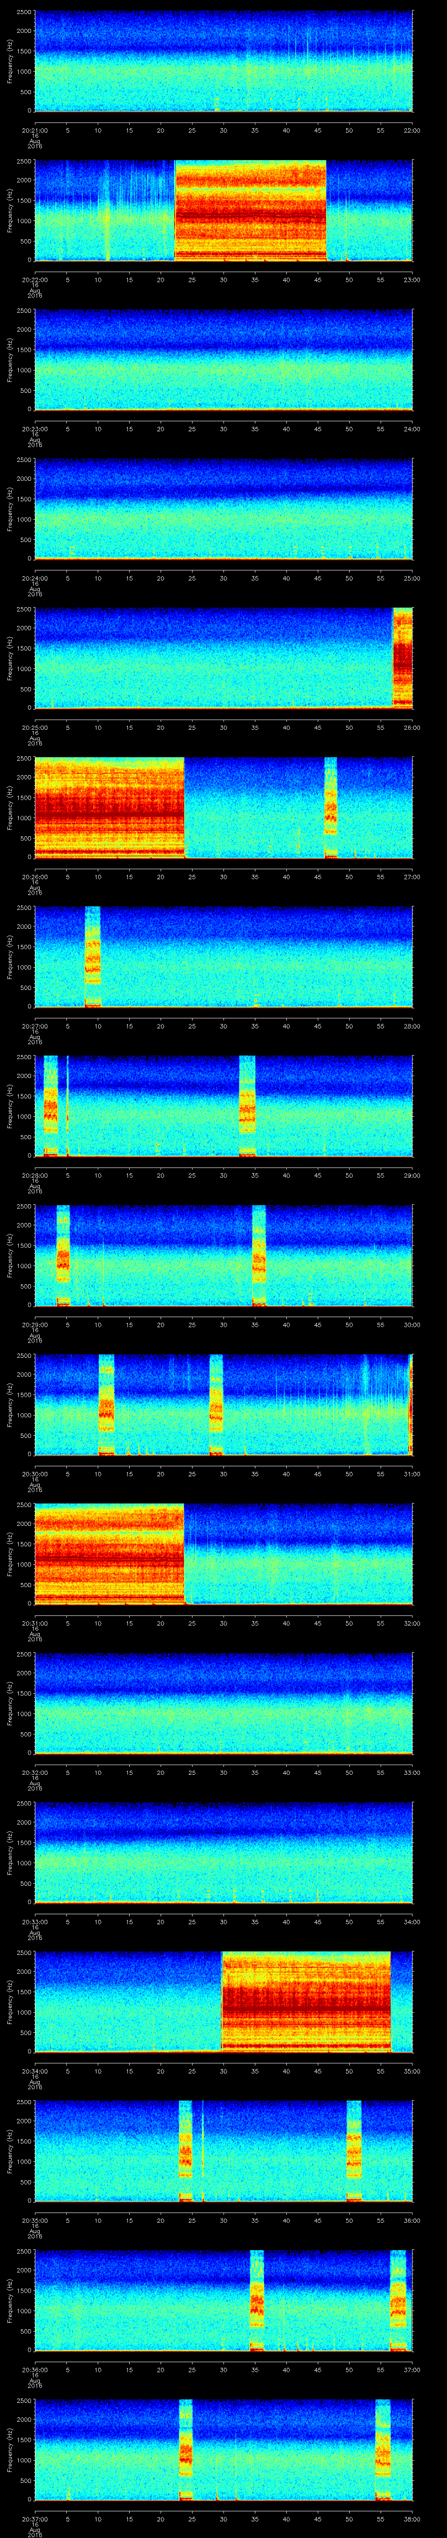The height and width of the screenshot is (2538, 447).
Task: Select the burst near 51s in the 20:35:00 panel
Action: [x=354, y=2151]
